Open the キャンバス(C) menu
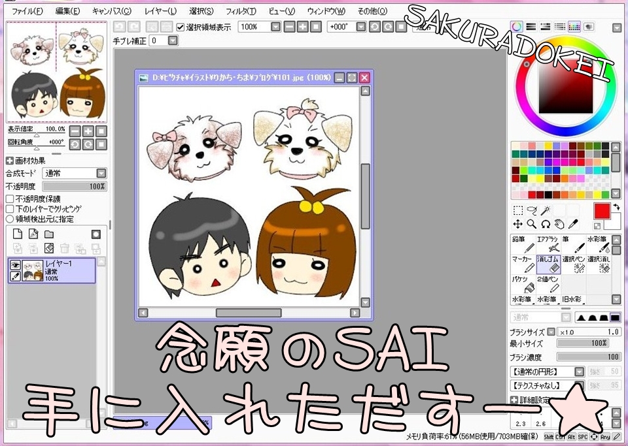This screenshot has width=628, height=446. coord(111,11)
